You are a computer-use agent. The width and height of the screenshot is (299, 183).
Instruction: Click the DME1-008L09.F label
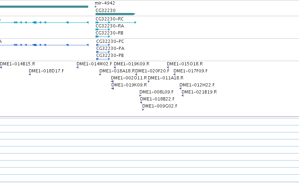[x=157, y=92]
